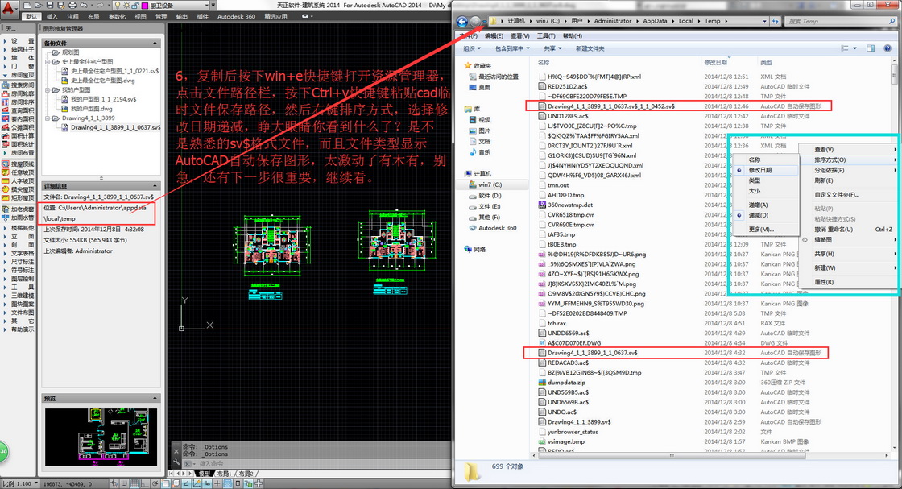
Task: Click the Save icon in quick access toolbar
Action: tap(50, 5)
